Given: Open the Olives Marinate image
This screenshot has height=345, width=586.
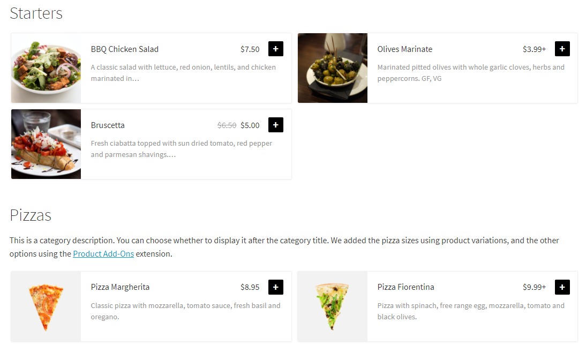Looking at the screenshot, I should coord(333,68).
